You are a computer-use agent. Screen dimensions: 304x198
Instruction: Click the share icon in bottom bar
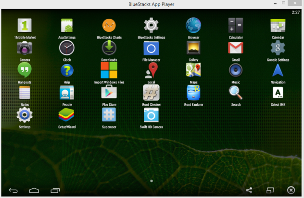coord(249,190)
